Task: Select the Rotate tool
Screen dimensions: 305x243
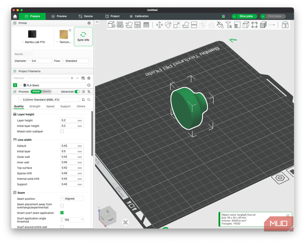Action: click(168, 25)
